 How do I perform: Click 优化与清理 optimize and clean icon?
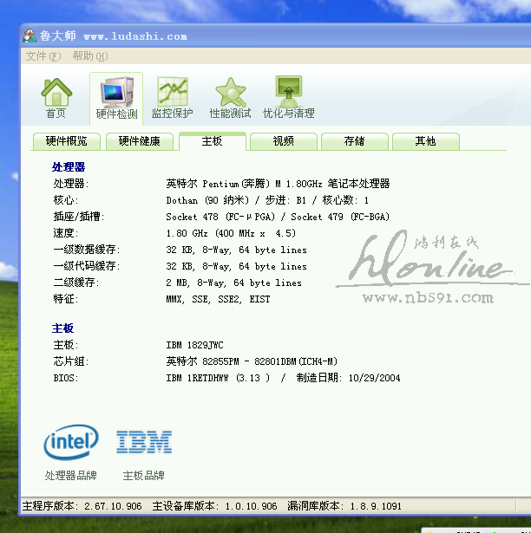(x=289, y=92)
